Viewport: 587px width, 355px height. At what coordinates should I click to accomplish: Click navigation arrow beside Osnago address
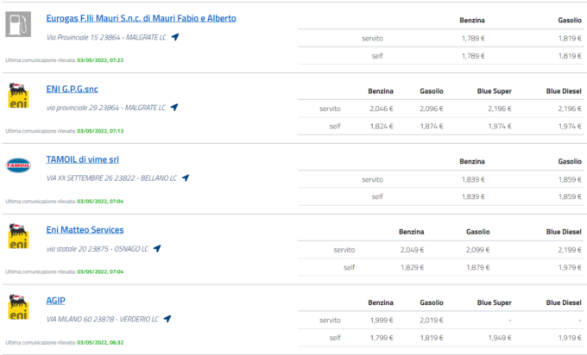[x=157, y=249]
